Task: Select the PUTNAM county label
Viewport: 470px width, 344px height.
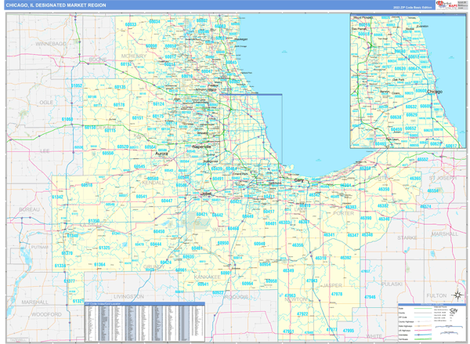Action: pos(40,247)
